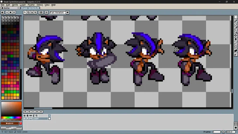Open the palette presets button
This screenshot has width=238, height=134.
(x=10, y=13)
